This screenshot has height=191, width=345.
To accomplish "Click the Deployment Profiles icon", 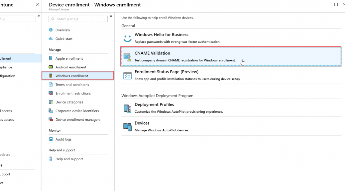I will point(127,108).
